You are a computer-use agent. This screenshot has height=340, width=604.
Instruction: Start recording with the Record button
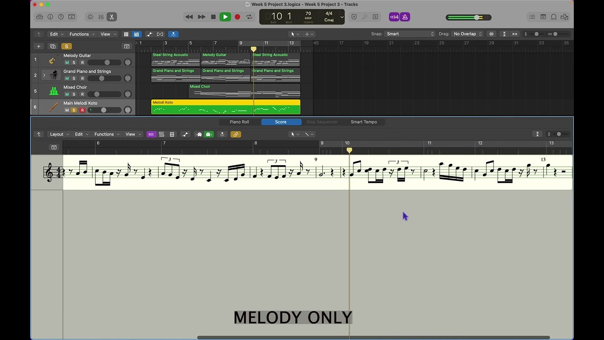pos(237,17)
